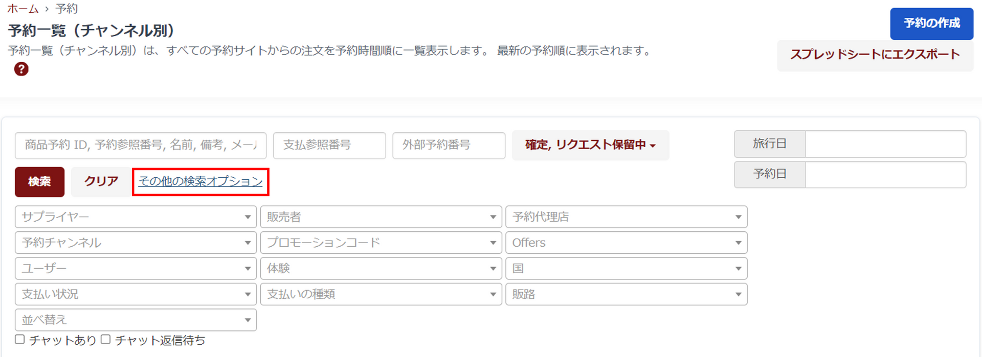
Task: Click the 支払参照番号 input field
Action: [x=329, y=145]
